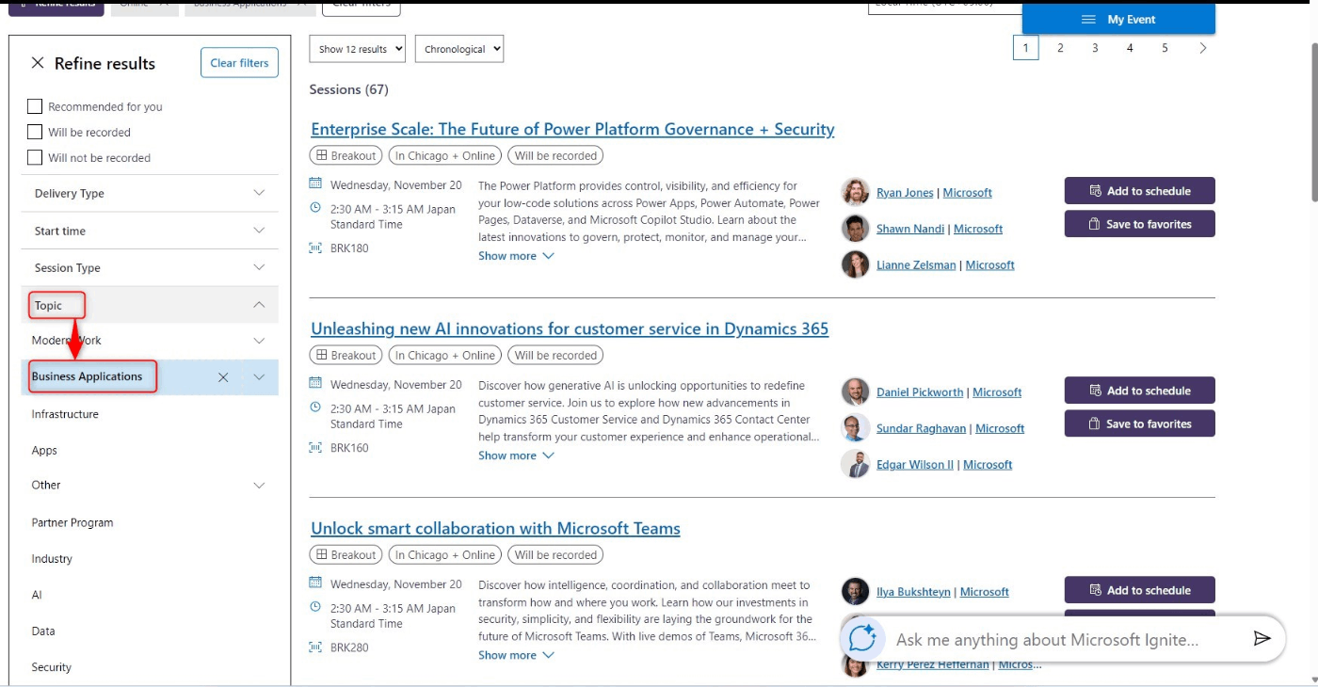Click Clear filters in Refine results panel

[x=239, y=63]
